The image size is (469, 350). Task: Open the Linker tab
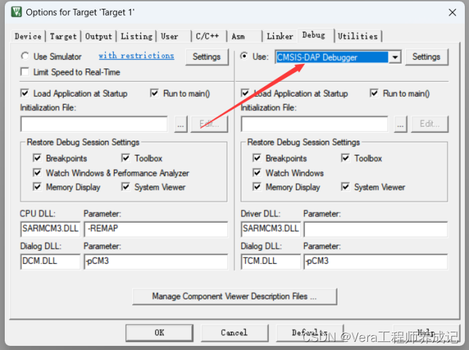pyautogui.click(x=280, y=36)
